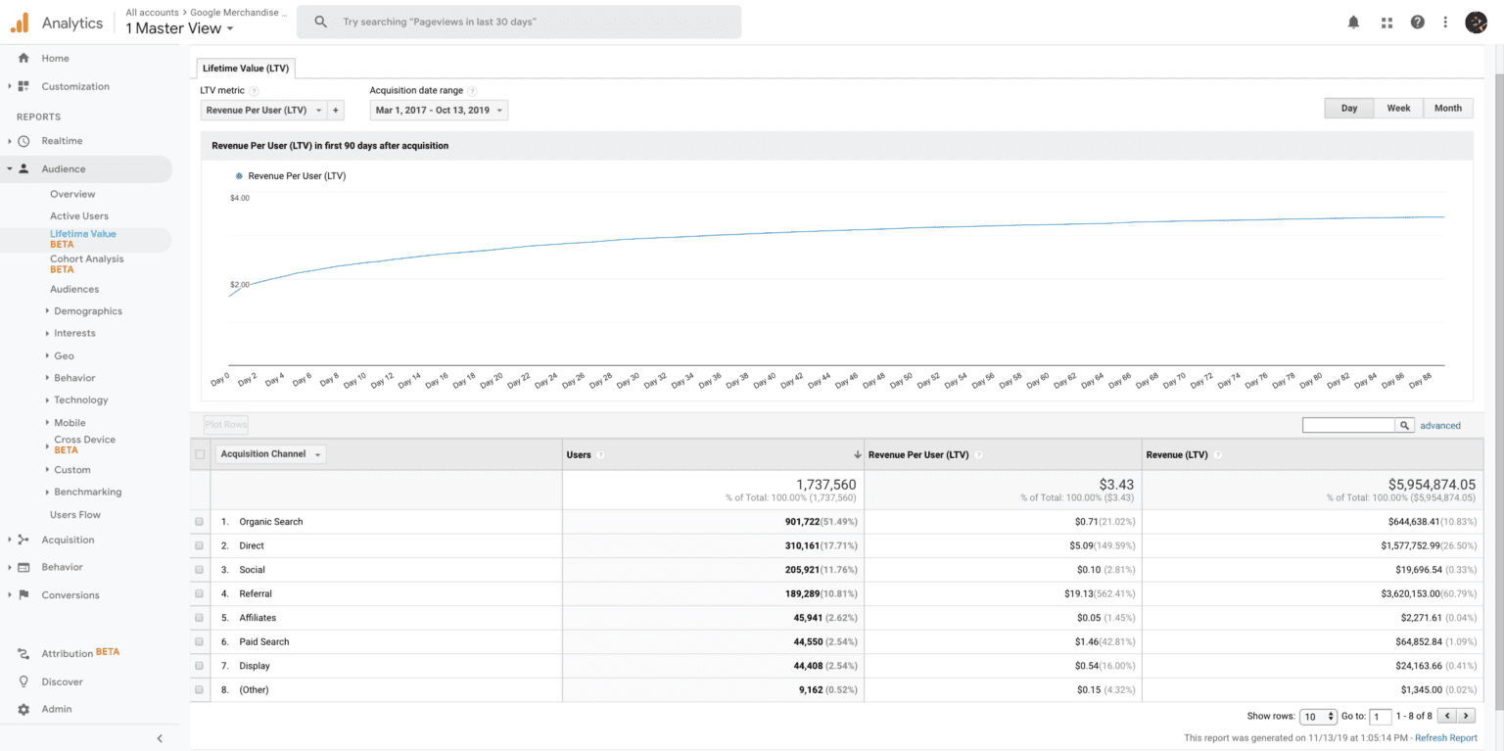Click the help question mark icon
Image resolution: width=1504 pixels, height=751 pixels.
1417,22
